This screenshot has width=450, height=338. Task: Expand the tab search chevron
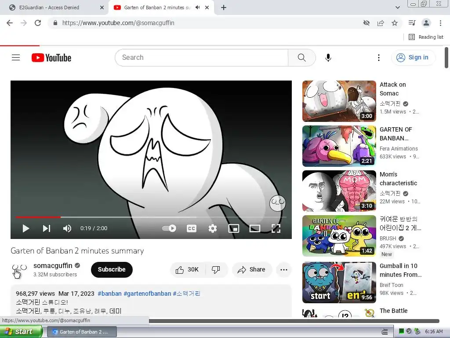click(397, 7)
